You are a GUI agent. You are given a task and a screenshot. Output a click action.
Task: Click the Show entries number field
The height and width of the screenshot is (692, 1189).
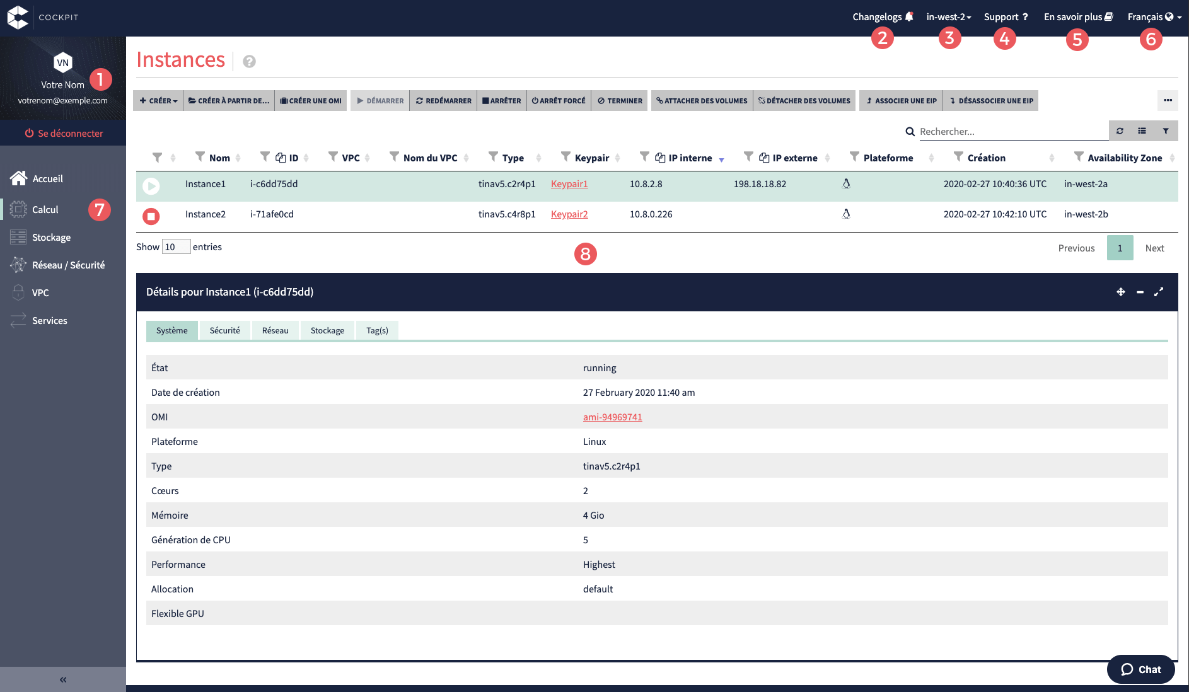(176, 246)
